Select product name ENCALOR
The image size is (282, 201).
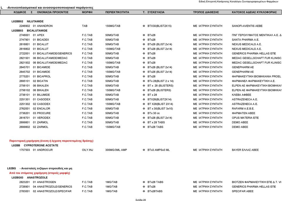[43, 109]
